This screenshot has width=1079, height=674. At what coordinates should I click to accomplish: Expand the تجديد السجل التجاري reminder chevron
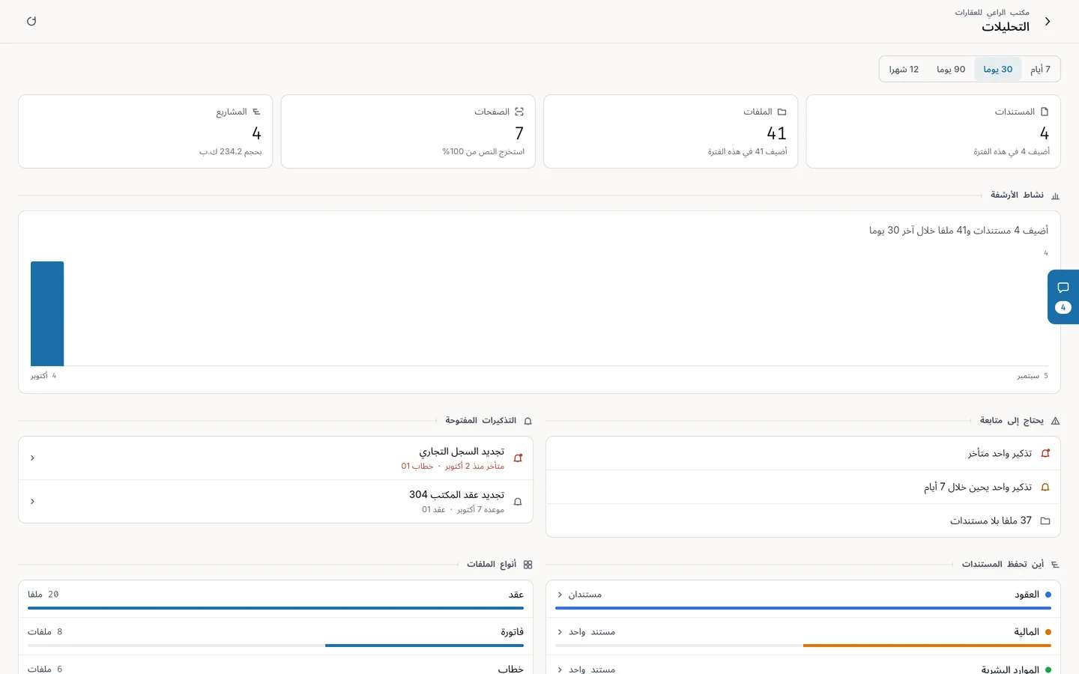(x=32, y=458)
